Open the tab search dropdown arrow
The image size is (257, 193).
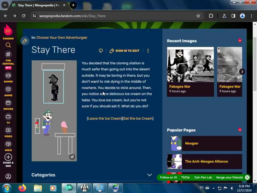5,5
